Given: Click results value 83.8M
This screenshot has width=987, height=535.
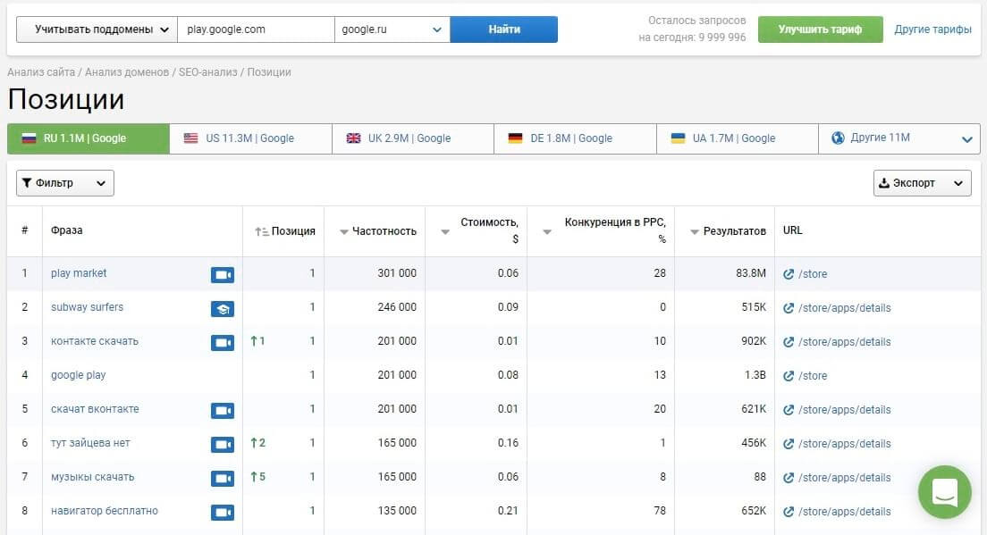Looking at the screenshot, I should pyautogui.click(x=751, y=273).
